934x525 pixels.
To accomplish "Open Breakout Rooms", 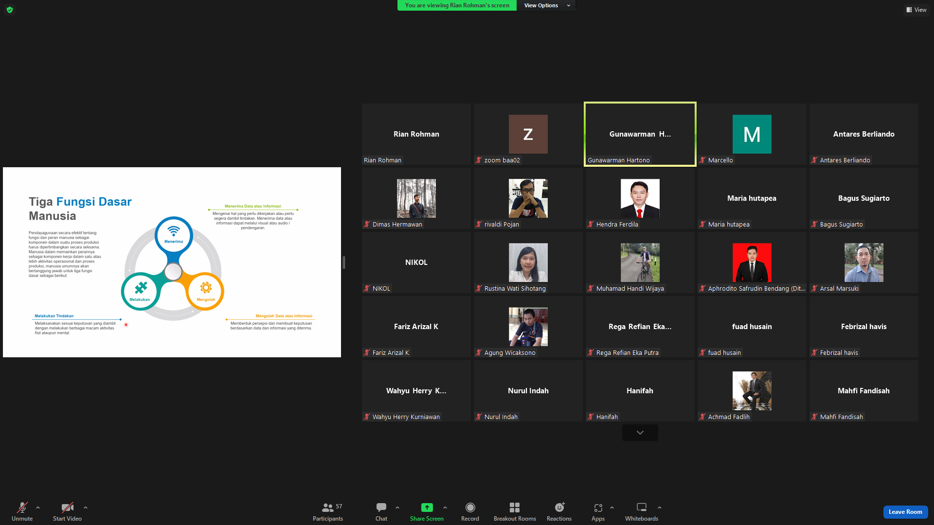I will coord(515,512).
